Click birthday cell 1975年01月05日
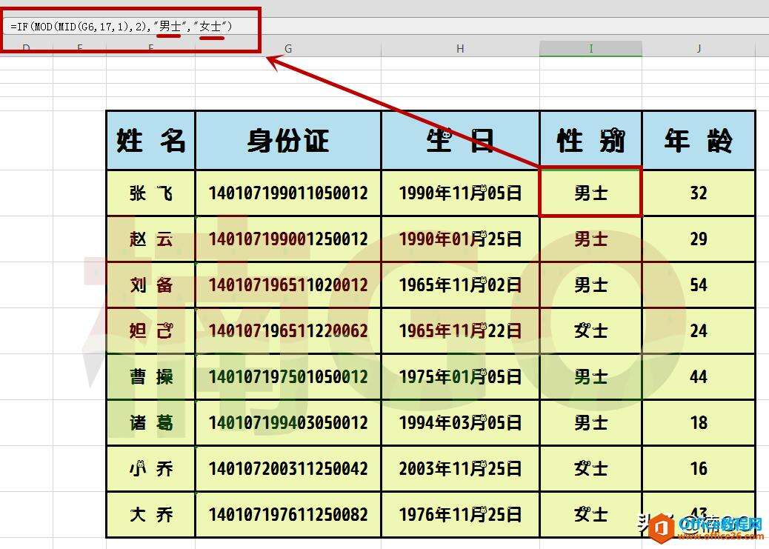Image resolution: width=769 pixels, height=549 pixels. point(460,377)
